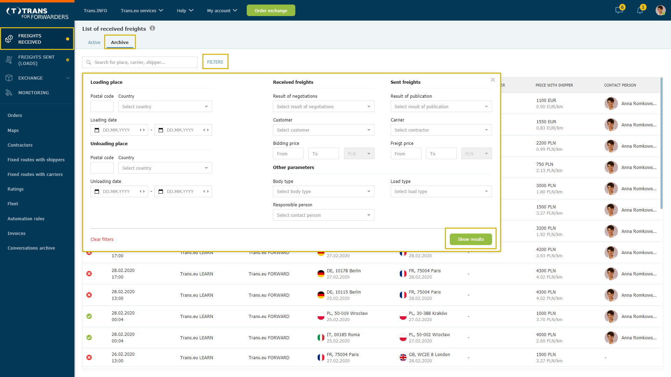Click the freight search input field
This screenshot has width=671, height=377.
tap(140, 62)
